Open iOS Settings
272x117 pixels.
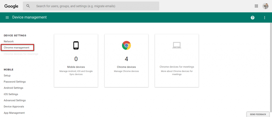tap(11, 94)
